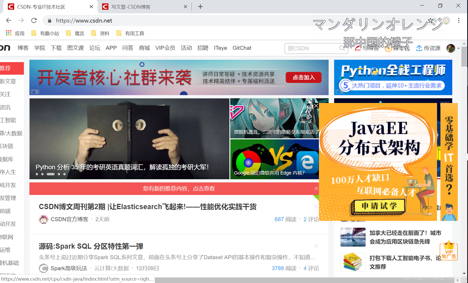This screenshot has width=468, height=283.
Task: Open CSDN博文周刊第2期 Elasticsearch article
Action: 148,207
